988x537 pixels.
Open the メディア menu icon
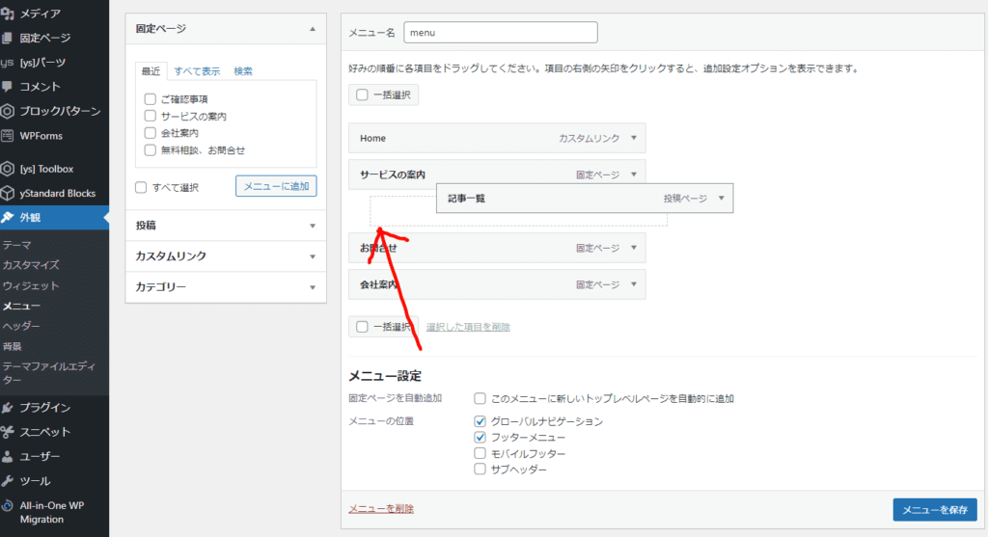tap(7, 13)
